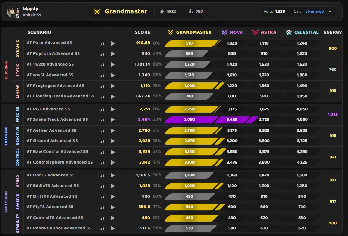This screenshot has height=236, width=348.
Task: Play VT Aether Advanced S5 scenario
Action: [x=113, y=131]
